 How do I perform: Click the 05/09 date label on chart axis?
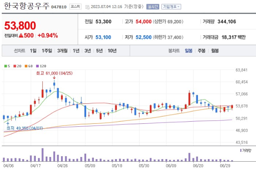coord(90,165)
